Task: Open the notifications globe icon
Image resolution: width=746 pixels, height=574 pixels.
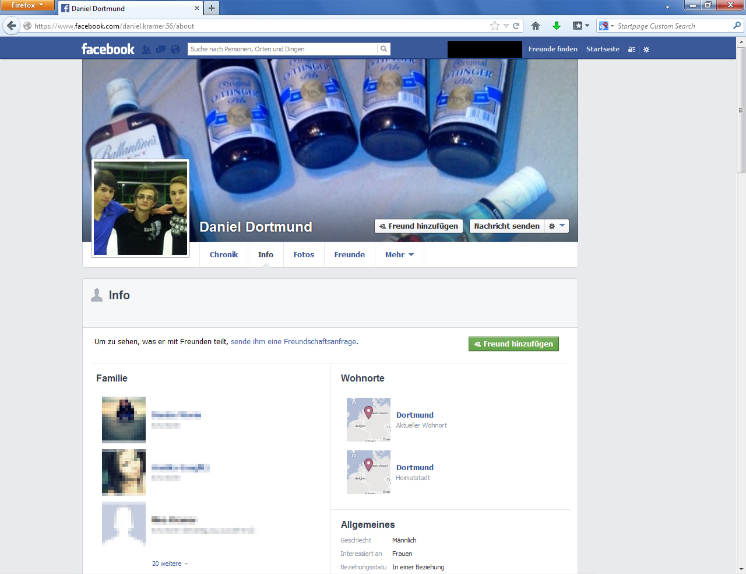Action: tap(175, 50)
